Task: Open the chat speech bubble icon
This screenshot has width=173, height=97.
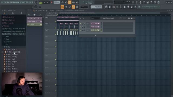Action: [155, 2]
